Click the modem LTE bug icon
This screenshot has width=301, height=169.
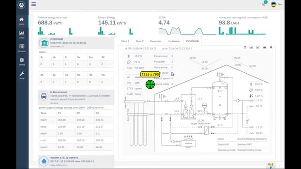tap(44, 161)
